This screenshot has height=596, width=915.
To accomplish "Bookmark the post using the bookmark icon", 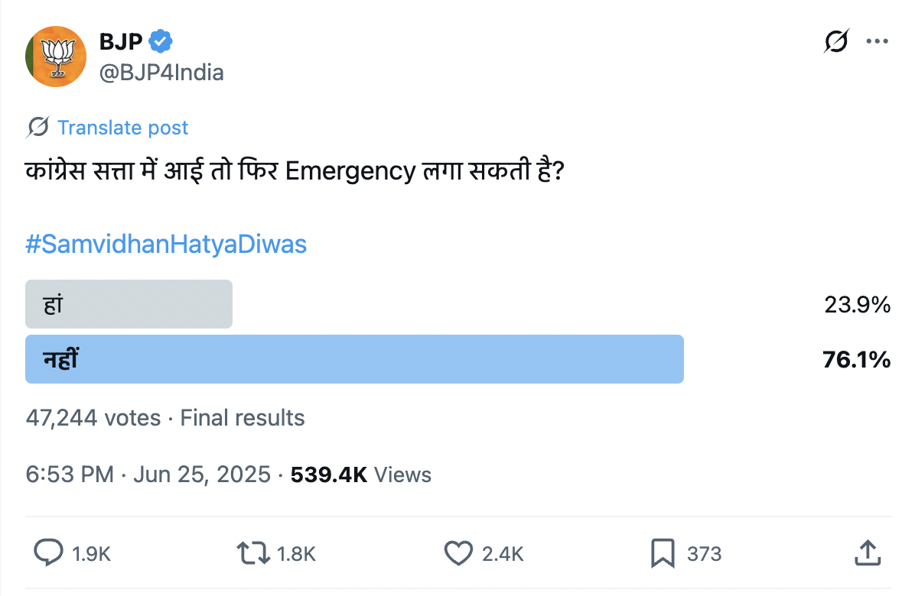I will [x=662, y=552].
